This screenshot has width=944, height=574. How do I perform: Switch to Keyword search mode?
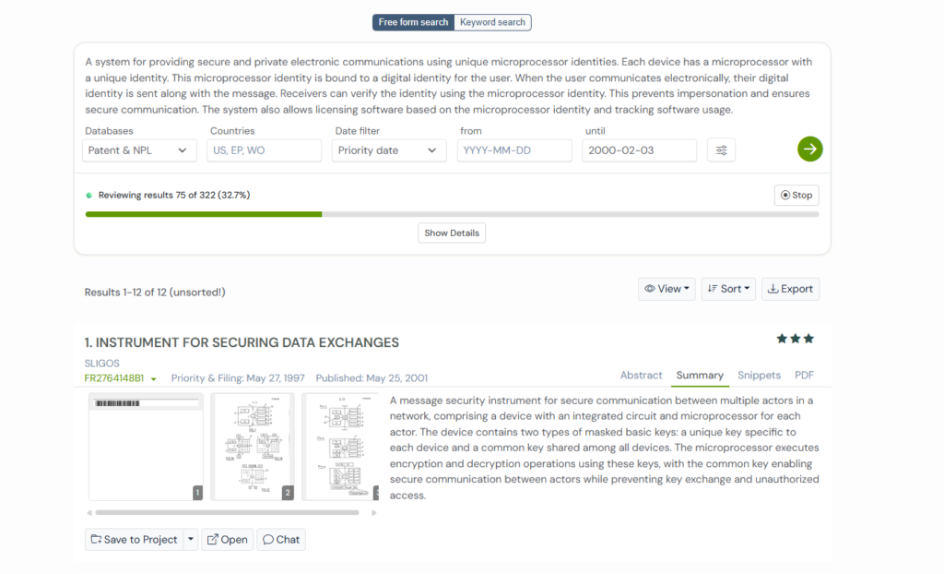click(492, 22)
